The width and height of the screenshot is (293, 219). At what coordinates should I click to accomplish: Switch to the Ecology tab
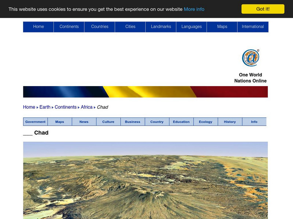point(206,122)
